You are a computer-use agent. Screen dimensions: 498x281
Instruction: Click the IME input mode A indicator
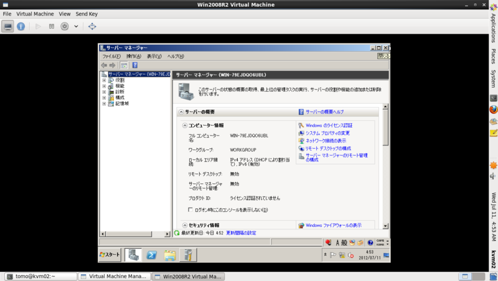pos(337,243)
